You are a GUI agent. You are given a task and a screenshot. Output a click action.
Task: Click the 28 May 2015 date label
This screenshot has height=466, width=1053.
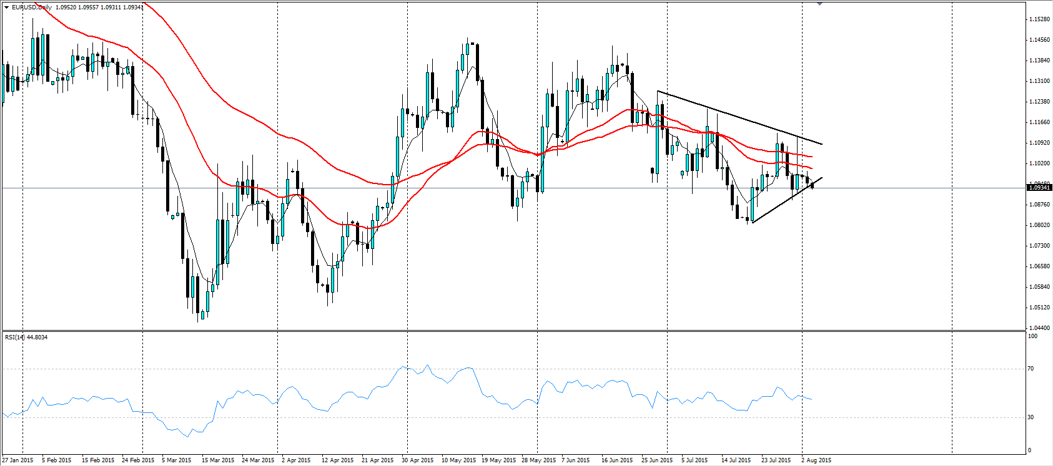coord(538,460)
